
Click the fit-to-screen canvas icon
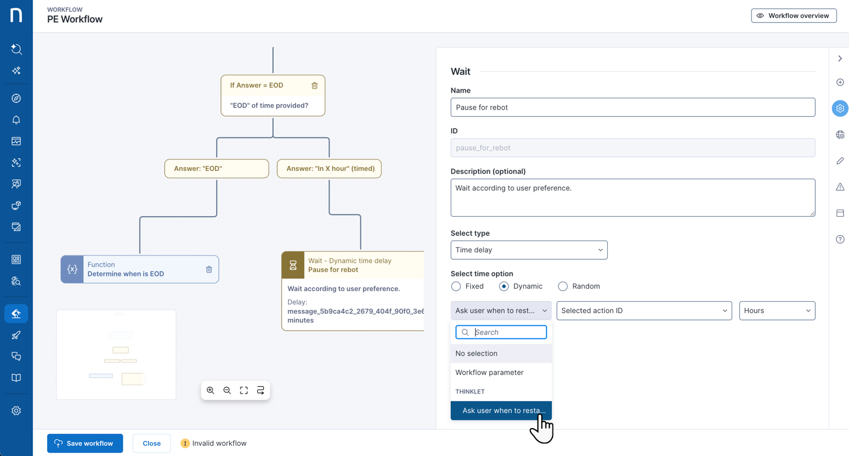click(244, 391)
